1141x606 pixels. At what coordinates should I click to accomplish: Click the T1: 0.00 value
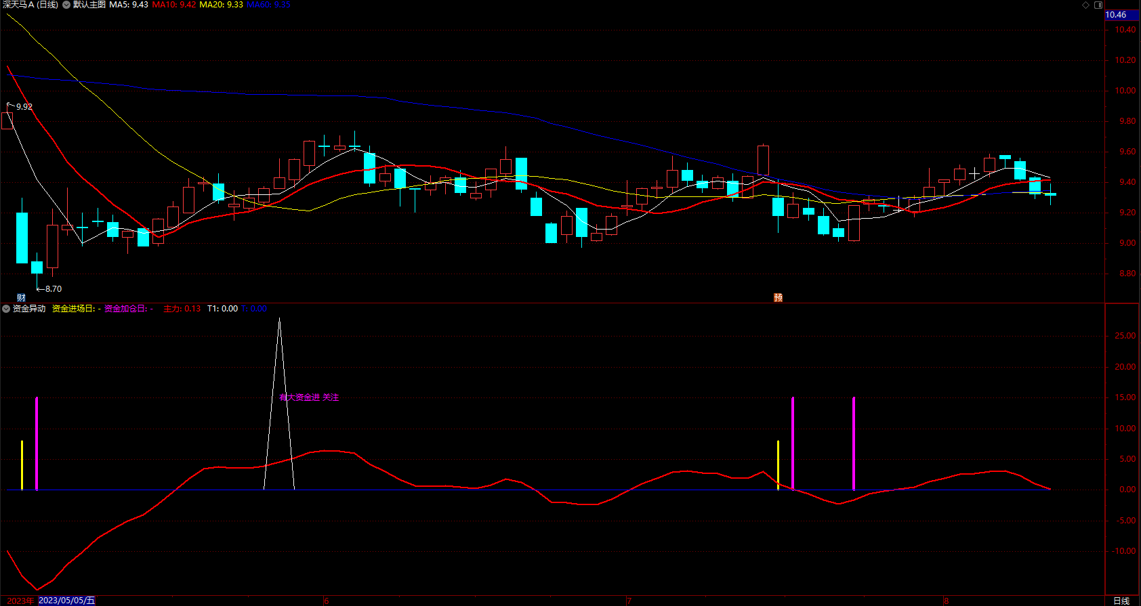point(222,309)
